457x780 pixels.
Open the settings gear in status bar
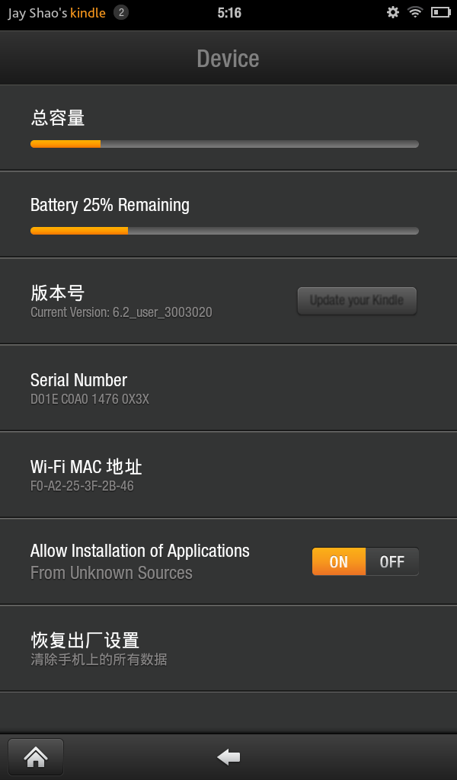pyautogui.click(x=393, y=12)
